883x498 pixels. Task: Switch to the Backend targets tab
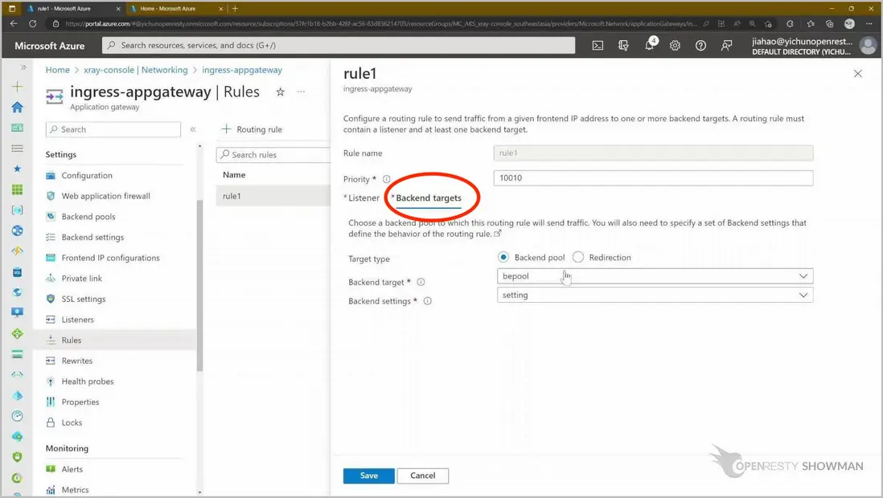tap(429, 198)
